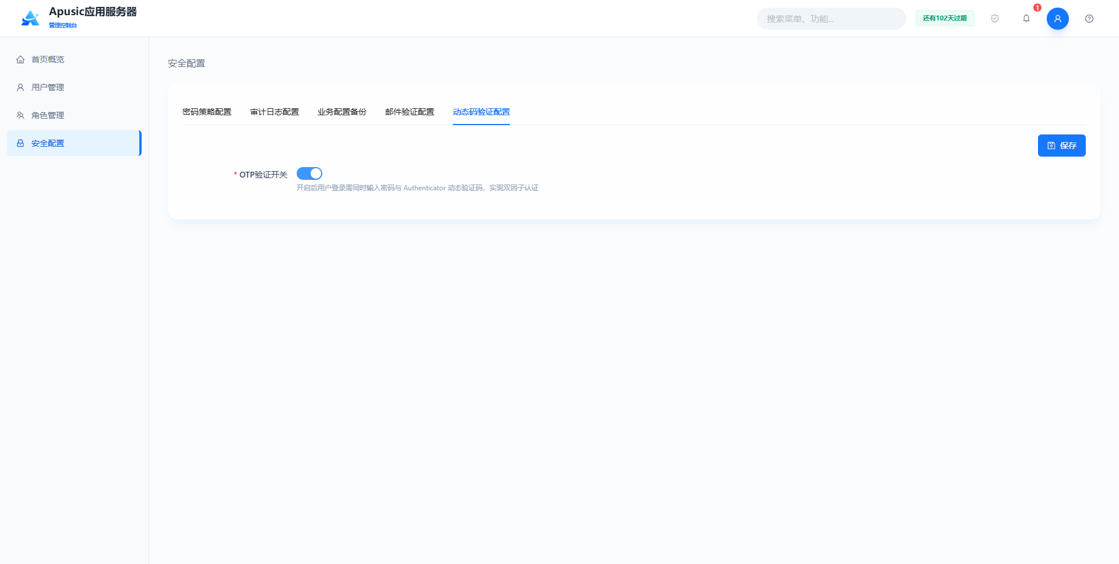Focus the 搜索菜单、功能 search field
This screenshot has width=1119, height=564.
(832, 19)
